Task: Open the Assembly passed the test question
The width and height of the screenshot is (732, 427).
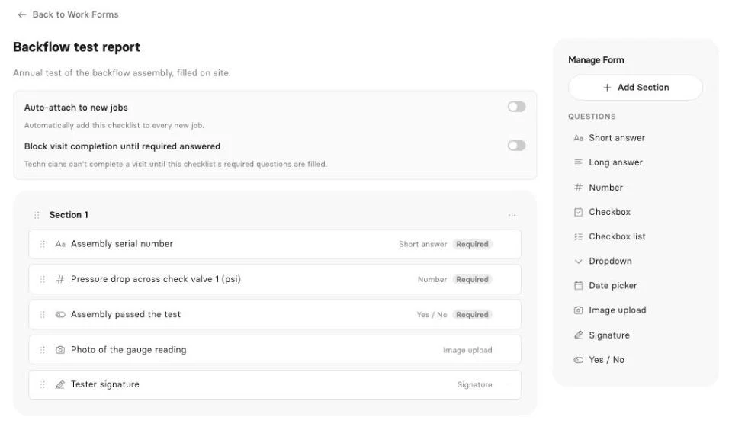Action: click(275, 315)
